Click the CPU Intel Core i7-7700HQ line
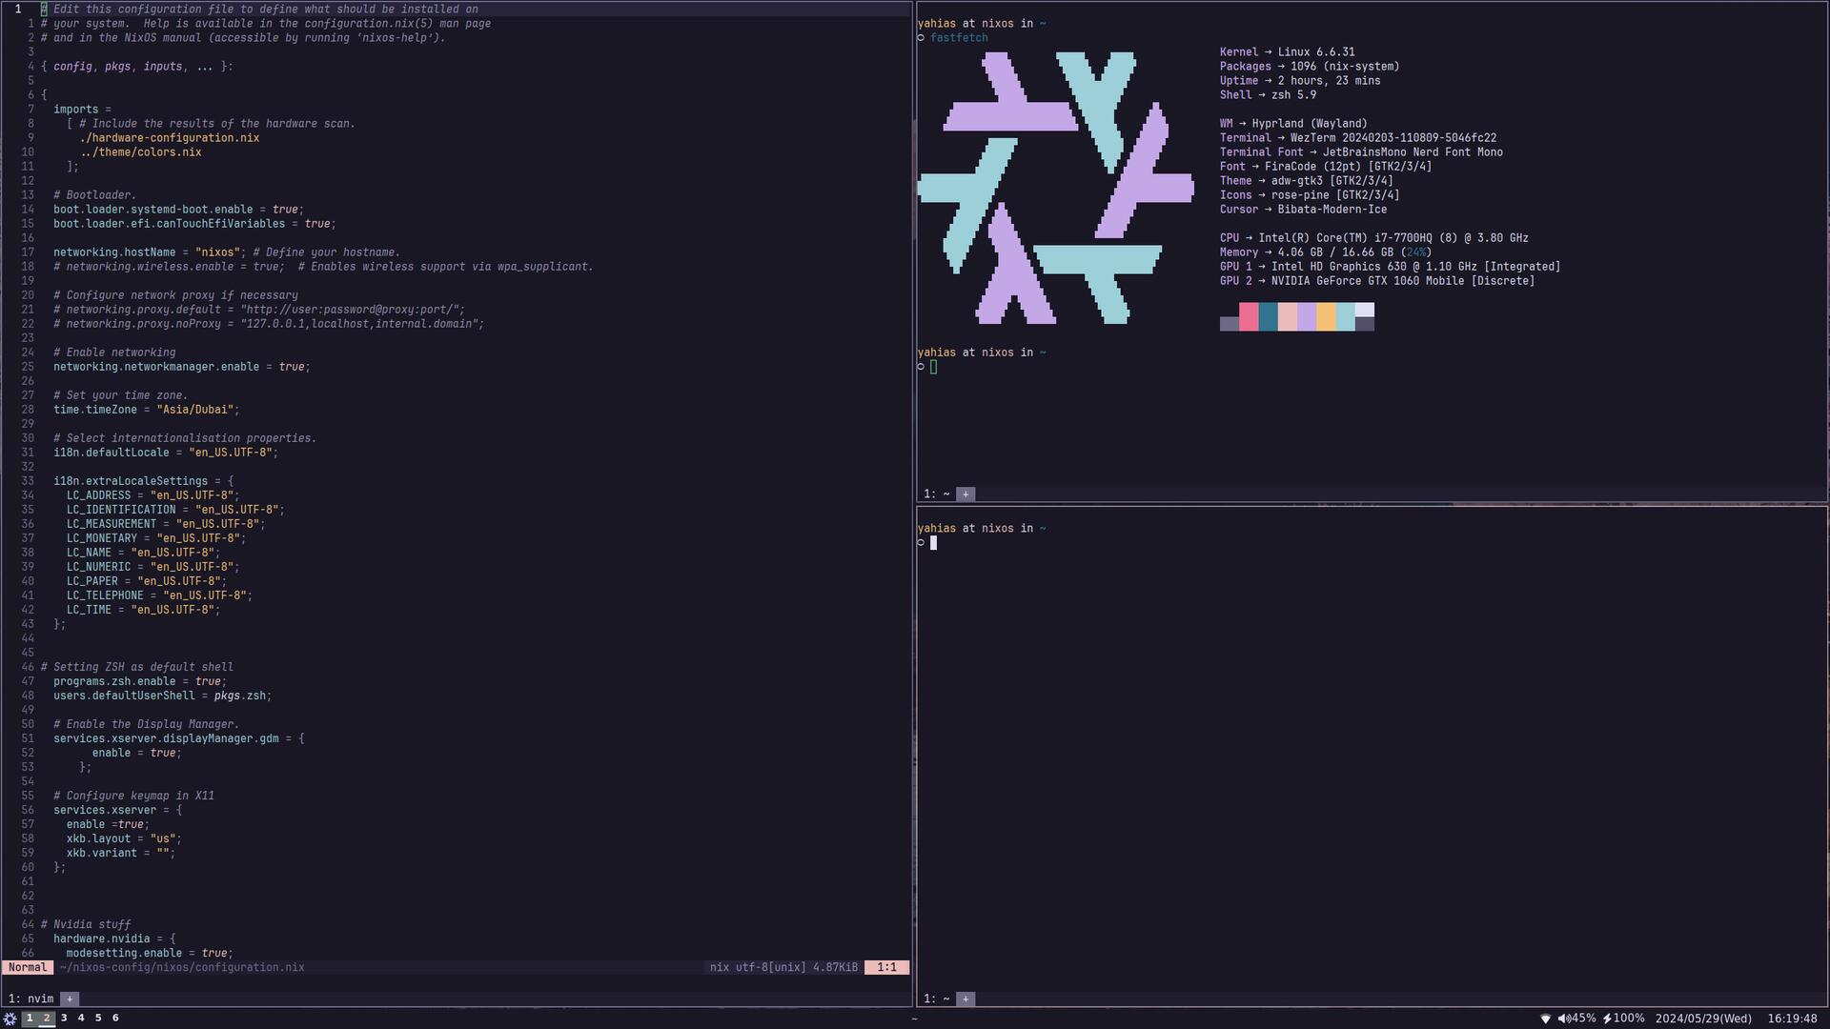Screen dimensions: 1830x1029 click(1374, 238)
